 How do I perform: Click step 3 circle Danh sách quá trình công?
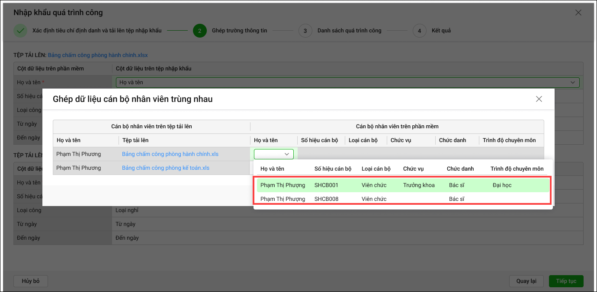pyautogui.click(x=305, y=31)
